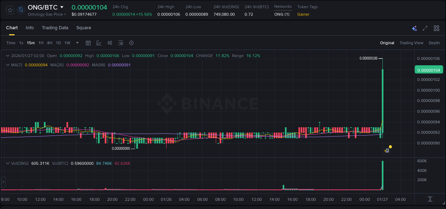Image resolution: width=446 pixels, height=209 pixels.
Task: Expand more time intervals dropdown arrow
Action: 77,43
